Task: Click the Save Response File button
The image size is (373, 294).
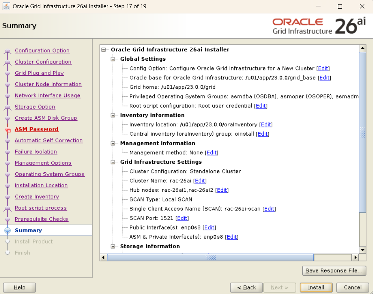Action: tap(334, 270)
